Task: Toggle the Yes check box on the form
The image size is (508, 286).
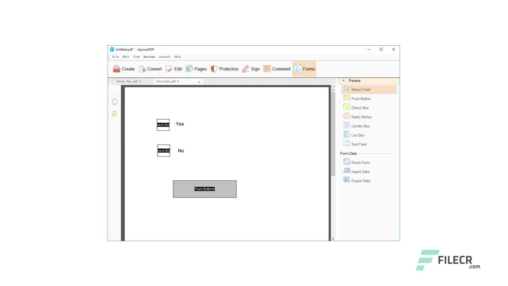Action: (163, 124)
